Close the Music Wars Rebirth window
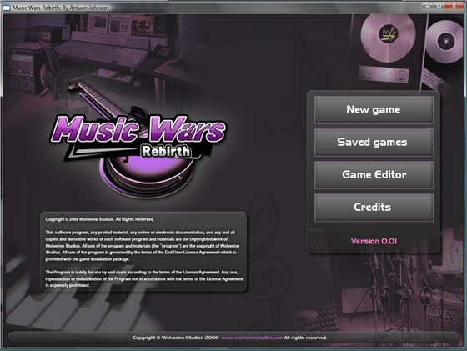 454,6
